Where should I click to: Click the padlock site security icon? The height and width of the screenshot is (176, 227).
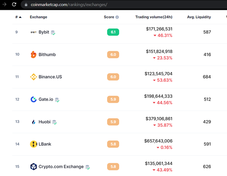tap(26, 5)
